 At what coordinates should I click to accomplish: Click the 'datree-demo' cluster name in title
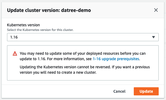(76, 10)
